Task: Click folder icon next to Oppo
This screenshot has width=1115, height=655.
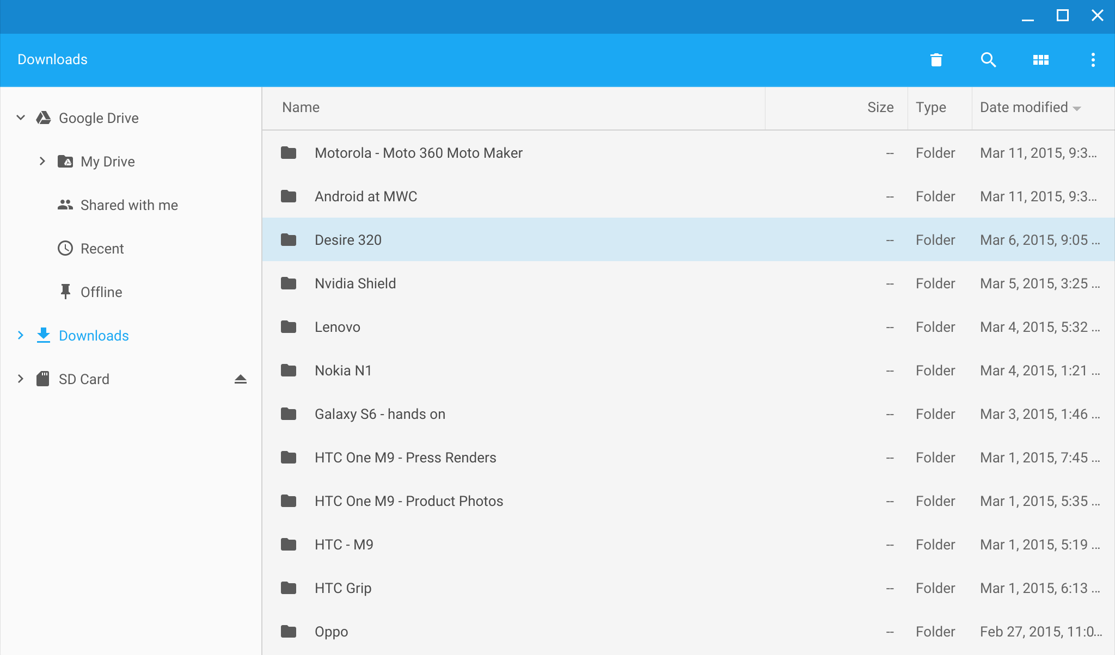Action: click(x=289, y=632)
